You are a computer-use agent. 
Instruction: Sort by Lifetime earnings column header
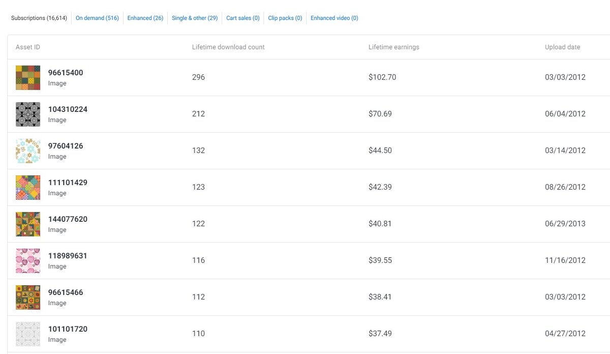394,47
